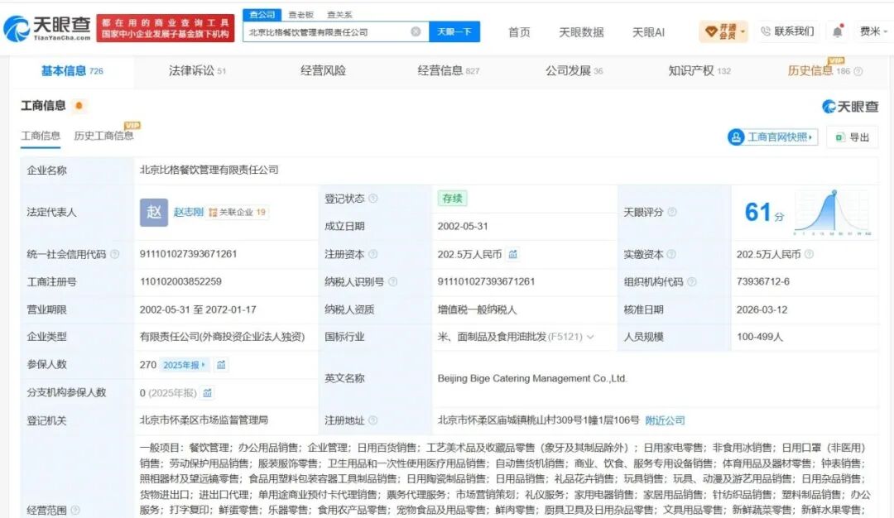Open the 费米 user account dropdown
This screenshot has width=894, height=518.
click(873, 31)
